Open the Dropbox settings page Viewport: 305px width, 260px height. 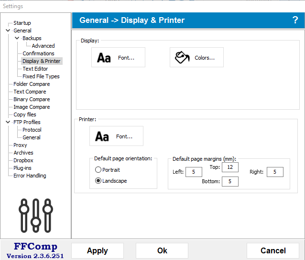point(23,160)
